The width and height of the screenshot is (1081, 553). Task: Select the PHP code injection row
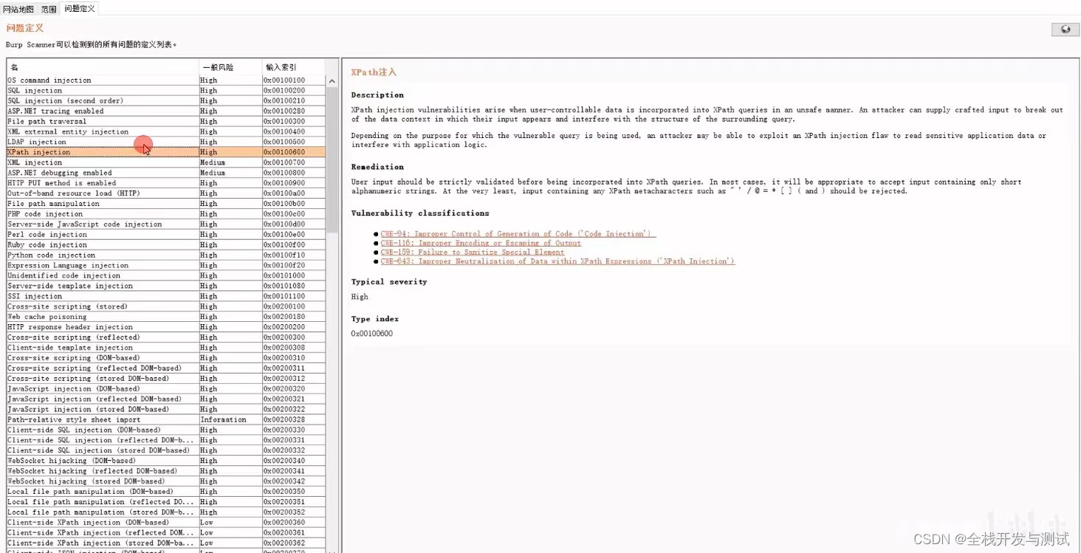coord(166,214)
